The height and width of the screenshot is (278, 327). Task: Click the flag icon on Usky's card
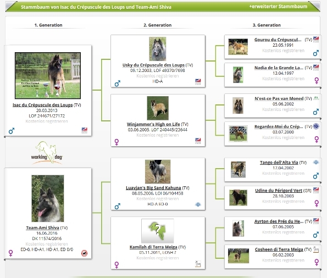pyautogui.click(x=198, y=81)
